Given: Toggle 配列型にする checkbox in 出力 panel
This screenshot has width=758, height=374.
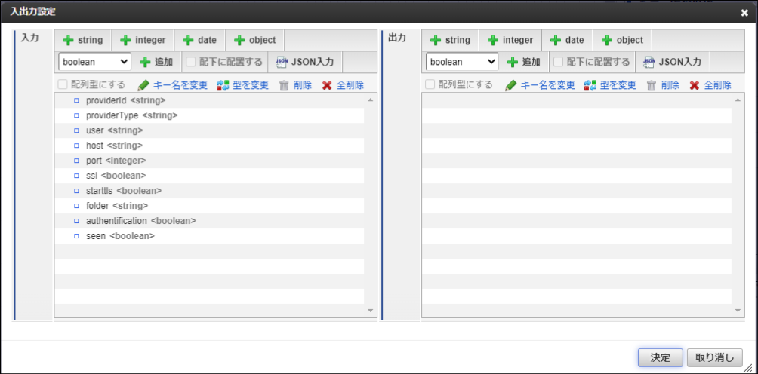Looking at the screenshot, I should pyautogui.click(x=430, y=85).
